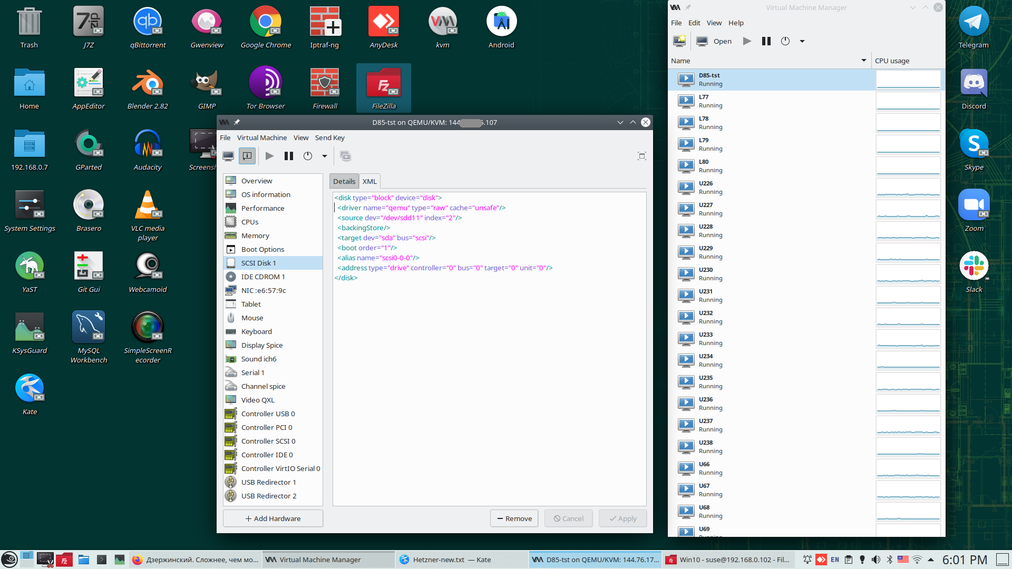Click the fullscreen icon in VM window
1012x569 pixels.
coord(641,156)
